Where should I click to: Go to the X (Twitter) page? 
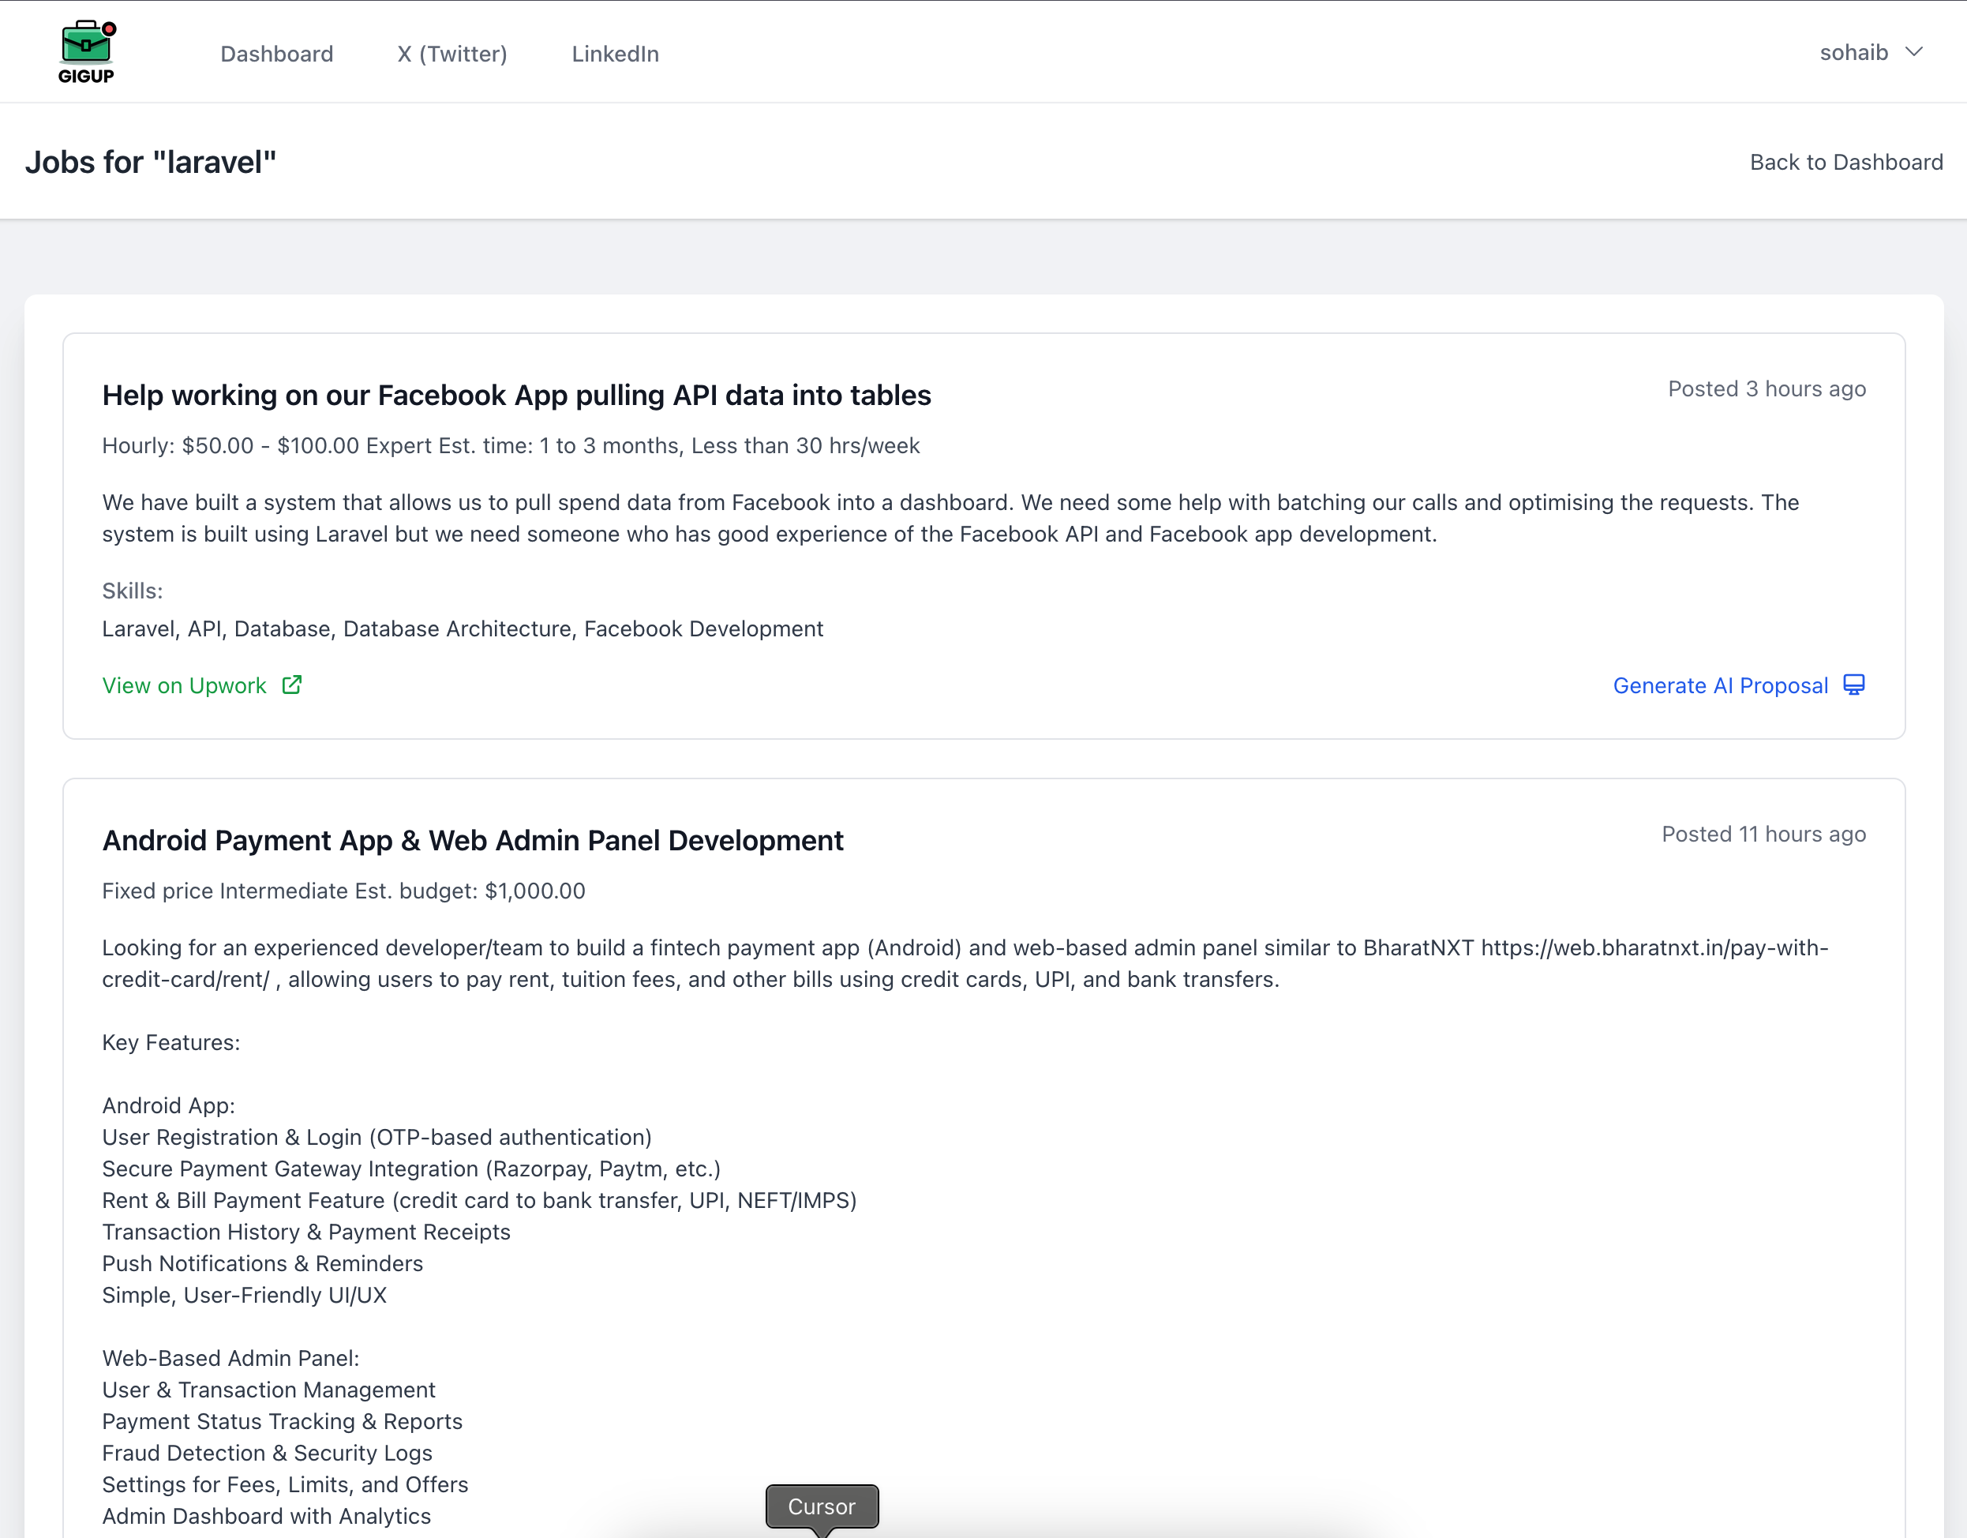coord(452,54)
